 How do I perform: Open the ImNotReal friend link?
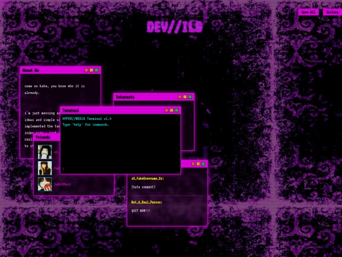(x=62, y=185)
